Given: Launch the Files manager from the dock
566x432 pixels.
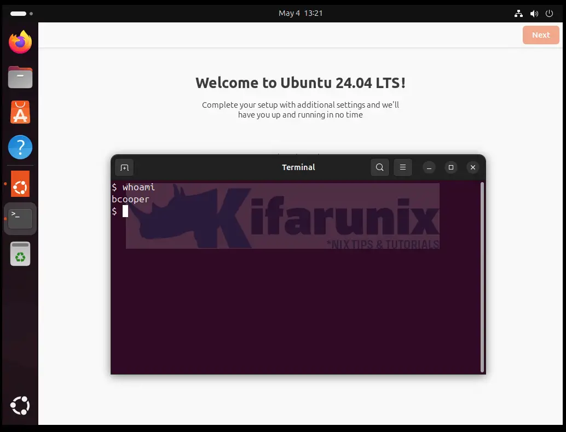Looking at the screenshot, I should click(20, 77).
